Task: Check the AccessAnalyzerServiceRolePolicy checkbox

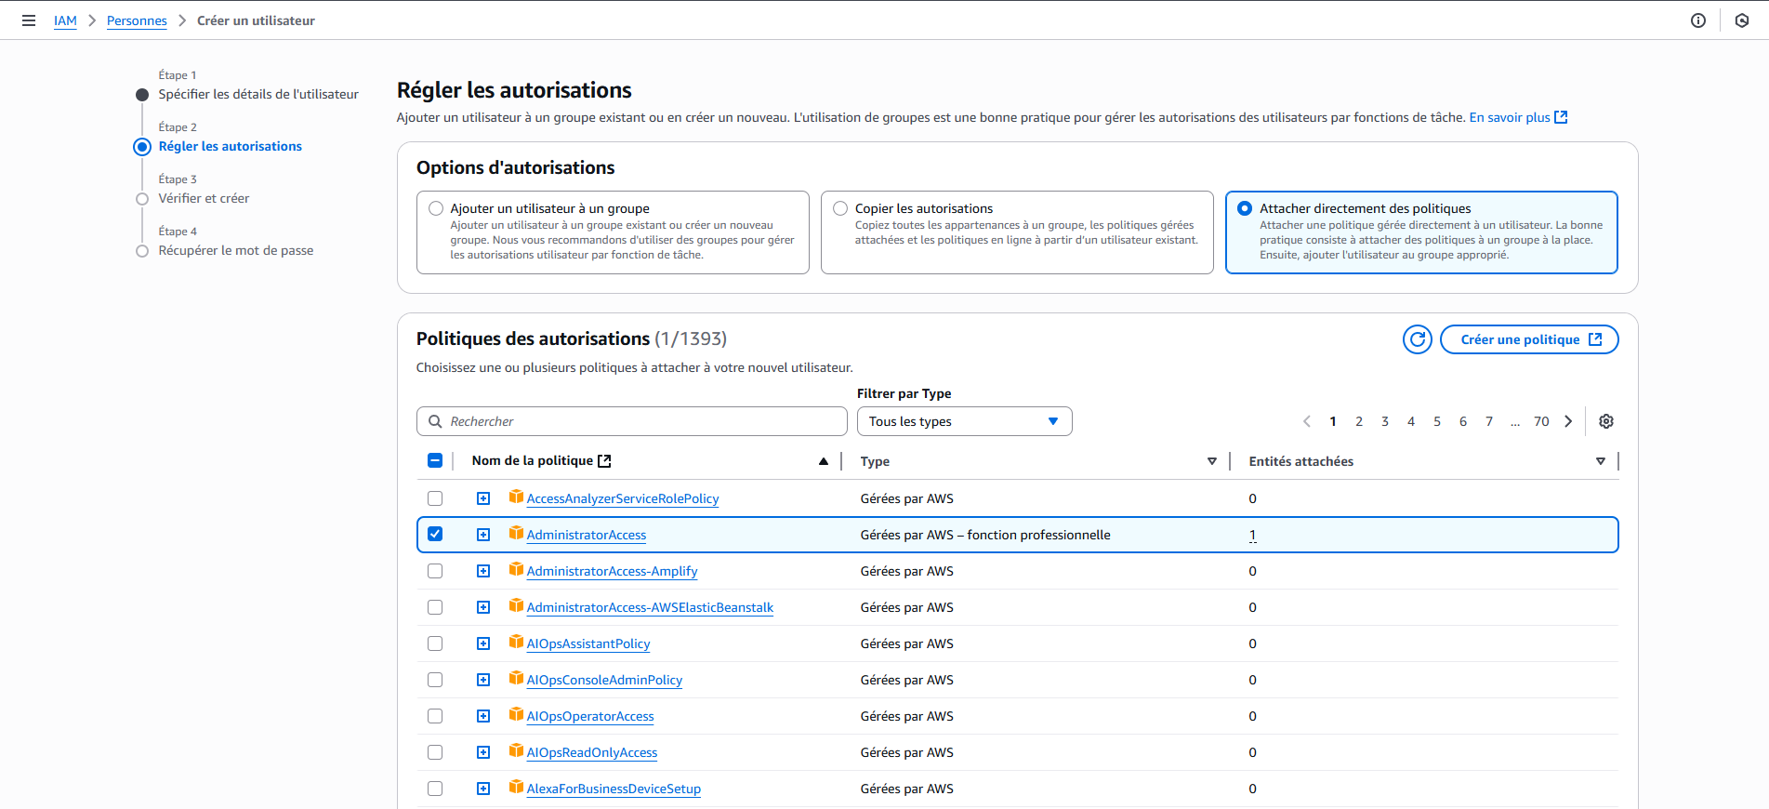Action: pyautogui.click(x=435, y=498)
